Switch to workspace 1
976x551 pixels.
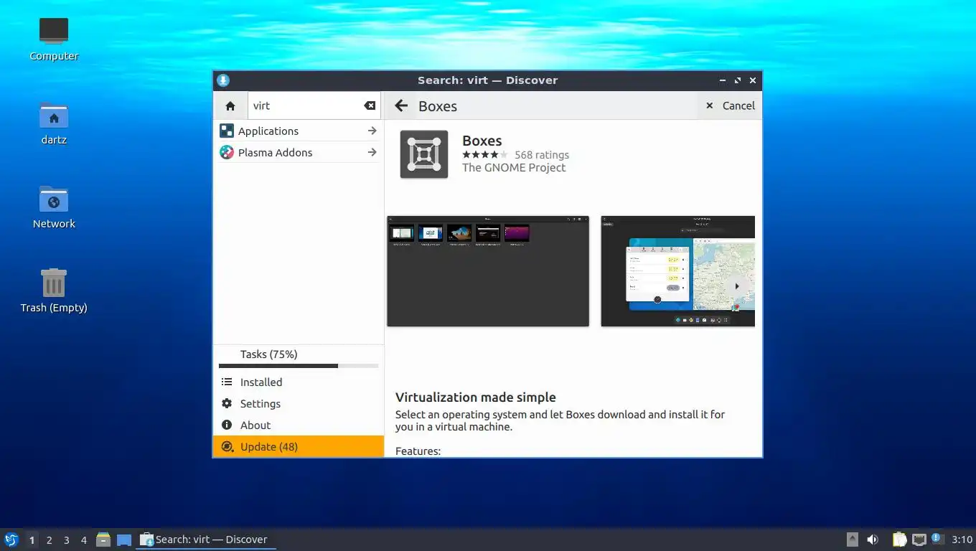coord(32,540)
